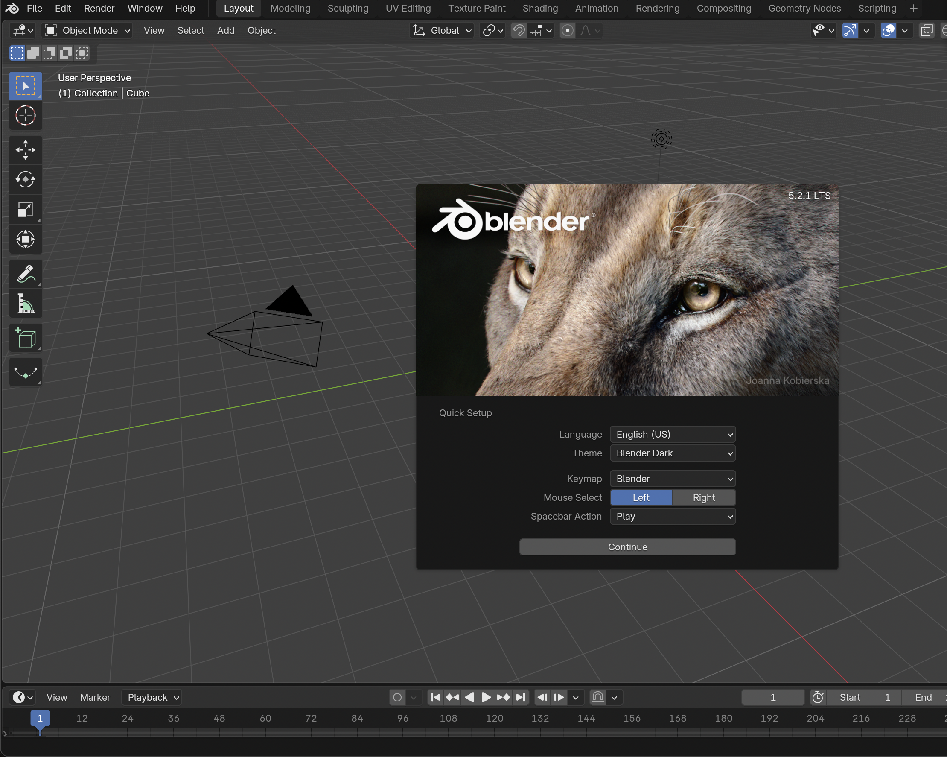Jump to the timeline end frame
Screen dimensions: 947x757
(x=520, y=697)
